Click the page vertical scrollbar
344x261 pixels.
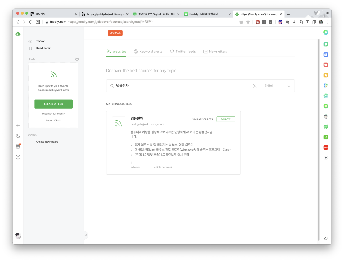[319, 140]
